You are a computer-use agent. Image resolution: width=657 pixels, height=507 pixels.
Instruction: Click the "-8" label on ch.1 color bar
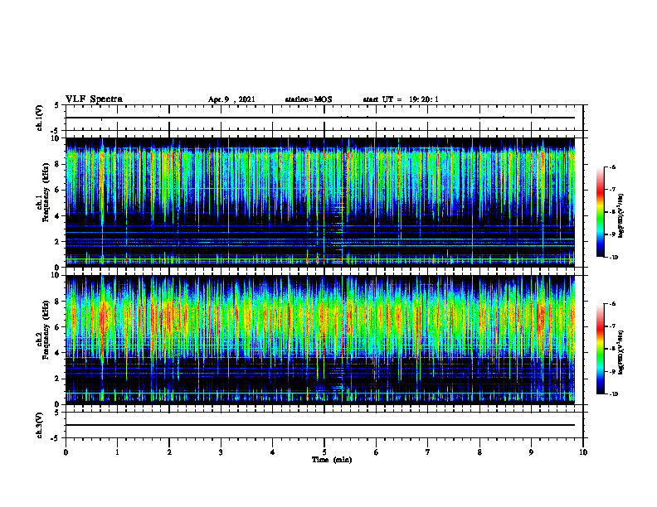(613, 212)
